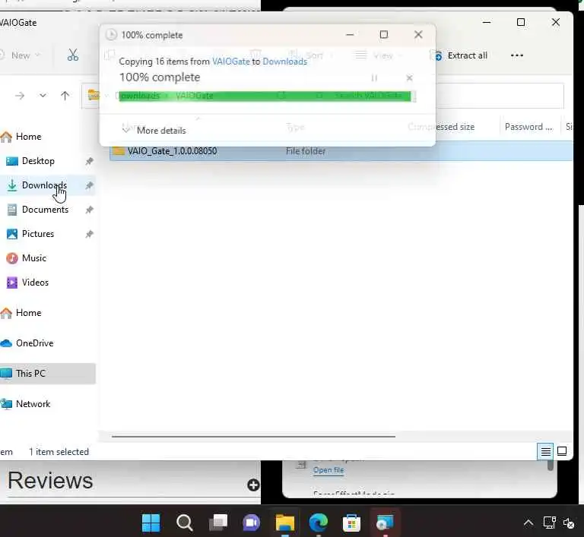Navigate up one folder level arrow
Image resolution: width=584 pixels, height=537 pixels.
65,96
